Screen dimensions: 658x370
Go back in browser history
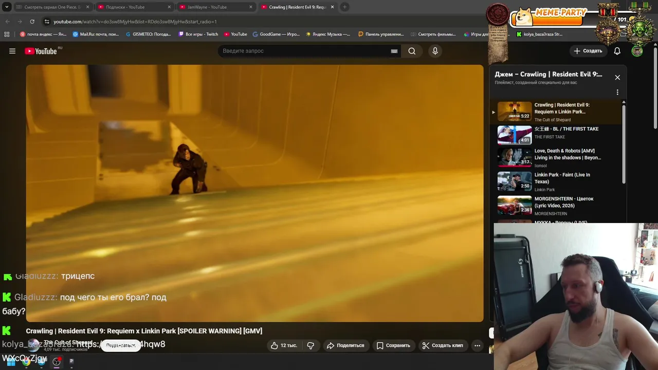click(7, 22)
